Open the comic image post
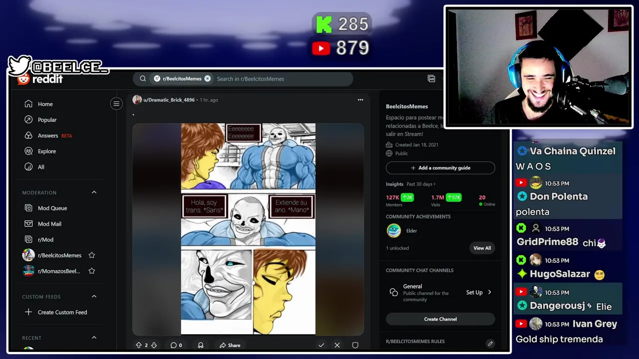The height and width of the screenshot is (359, 639). coord(248,229)
